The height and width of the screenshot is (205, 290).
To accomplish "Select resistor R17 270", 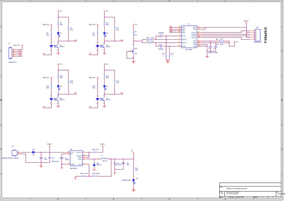I will [x=114, y=82].
